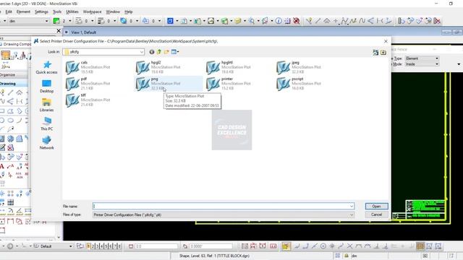The height and width of the screenshot is (260, 463).
Task: Open the Workspace menu
Action: (92, 12)
